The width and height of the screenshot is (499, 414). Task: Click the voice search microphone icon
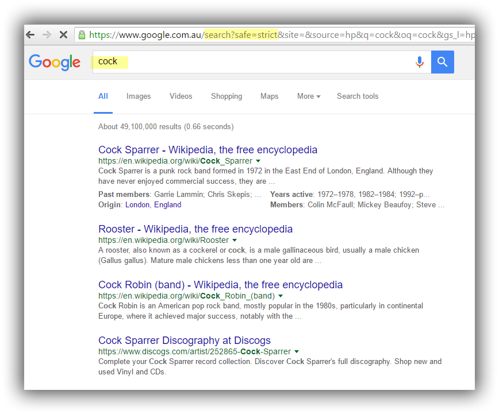point(420,61)
